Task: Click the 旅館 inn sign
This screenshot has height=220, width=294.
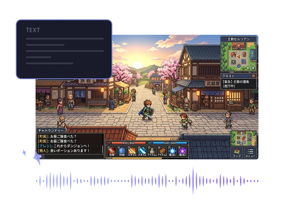Action: click(x=86, y=81)
